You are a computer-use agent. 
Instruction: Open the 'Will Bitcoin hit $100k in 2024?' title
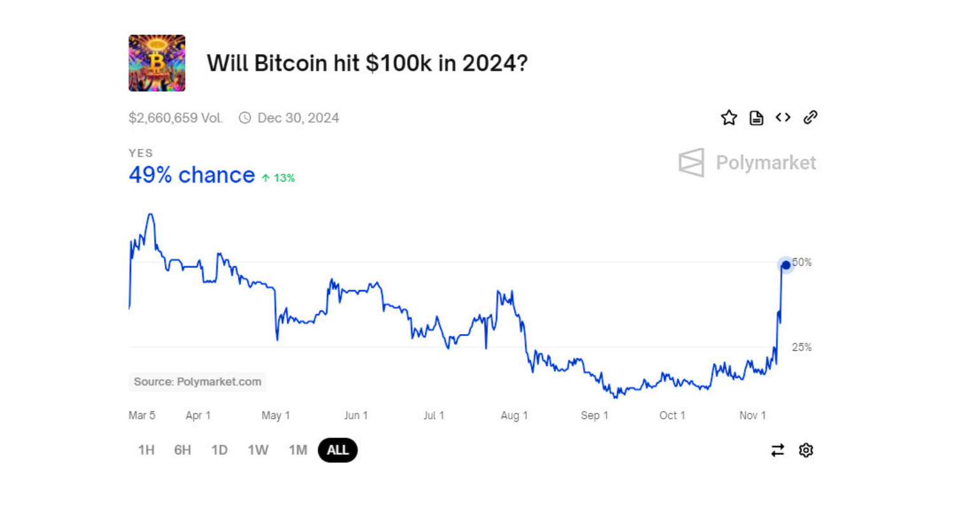pyautogui.click(x=367, y=63)
